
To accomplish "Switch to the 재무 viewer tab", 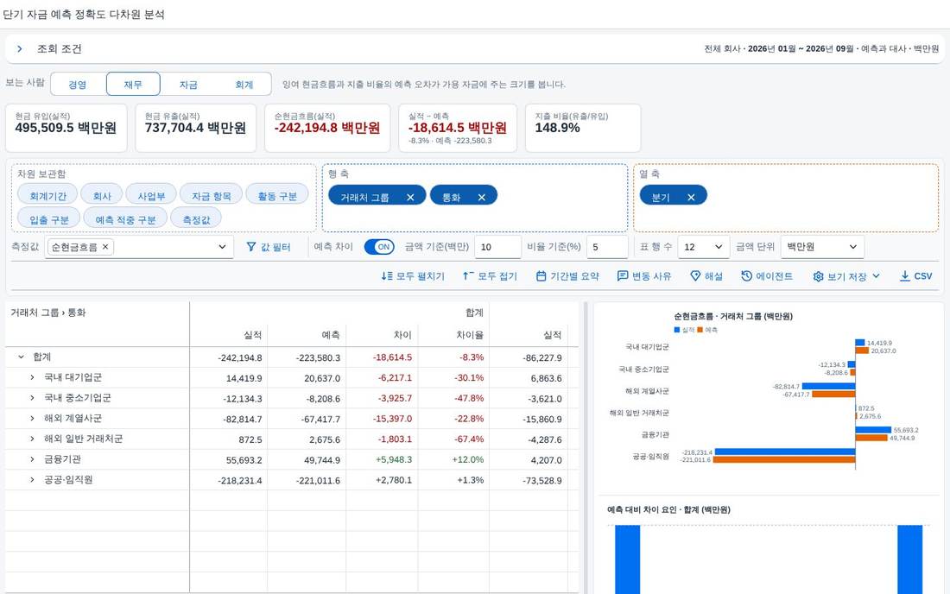I will [x=133, y=84].
